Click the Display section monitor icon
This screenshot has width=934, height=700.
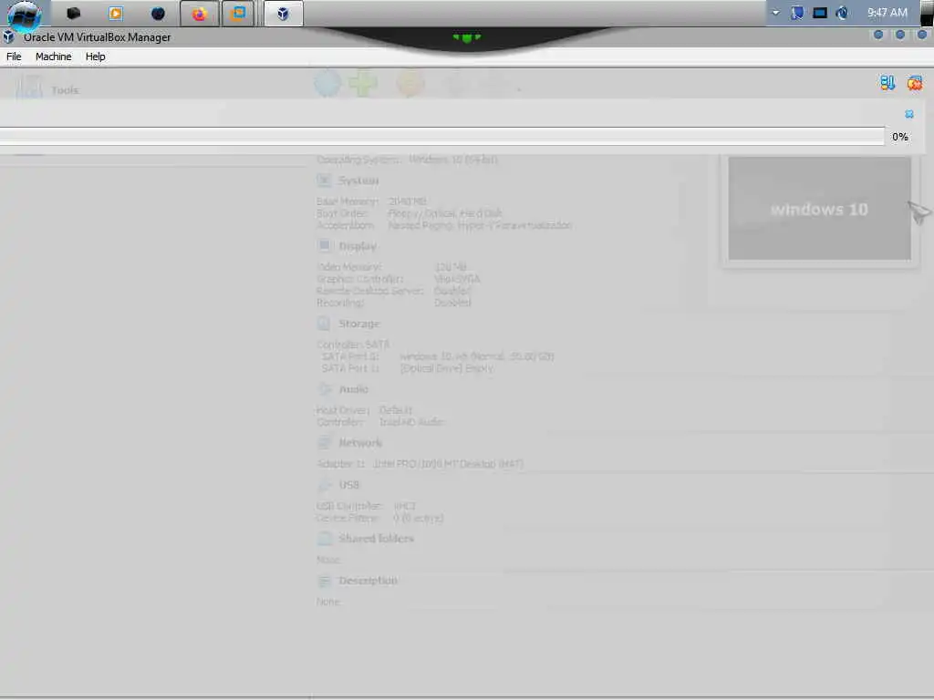[x=324, y=245]
